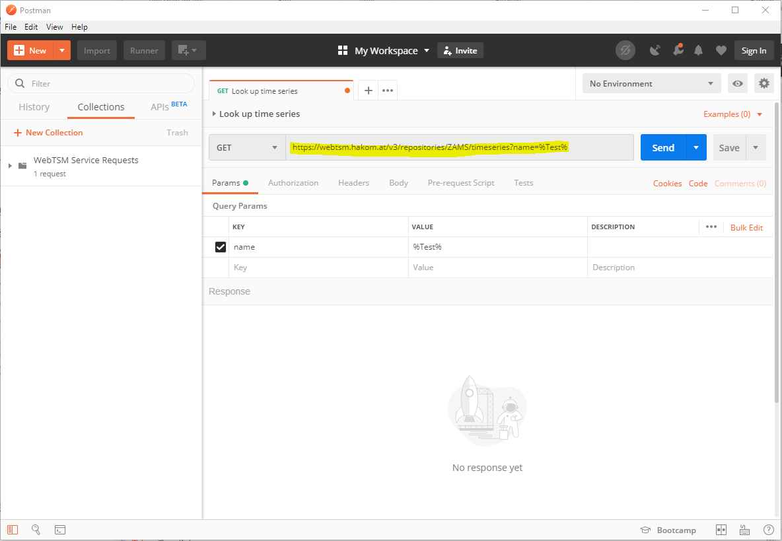
Task: Expand WebTSM Service Requests collection
Action: click(x=10, y=165)
